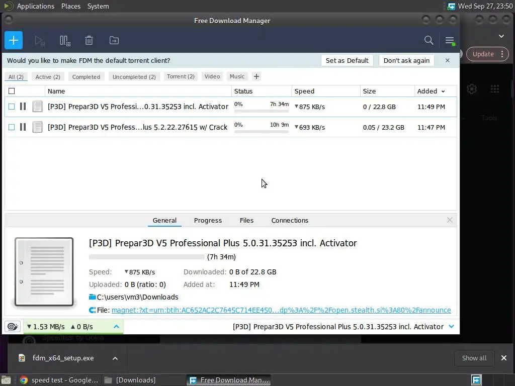Viewport: 515px width, 386px height.
Task: Select the Music filter tab
Action: pyautogui.click(x=237, y=76)
